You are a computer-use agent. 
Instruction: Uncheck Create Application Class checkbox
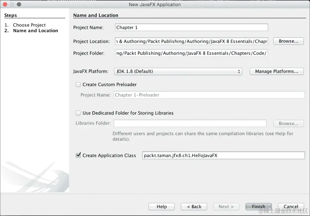click(x=78, y=155)
